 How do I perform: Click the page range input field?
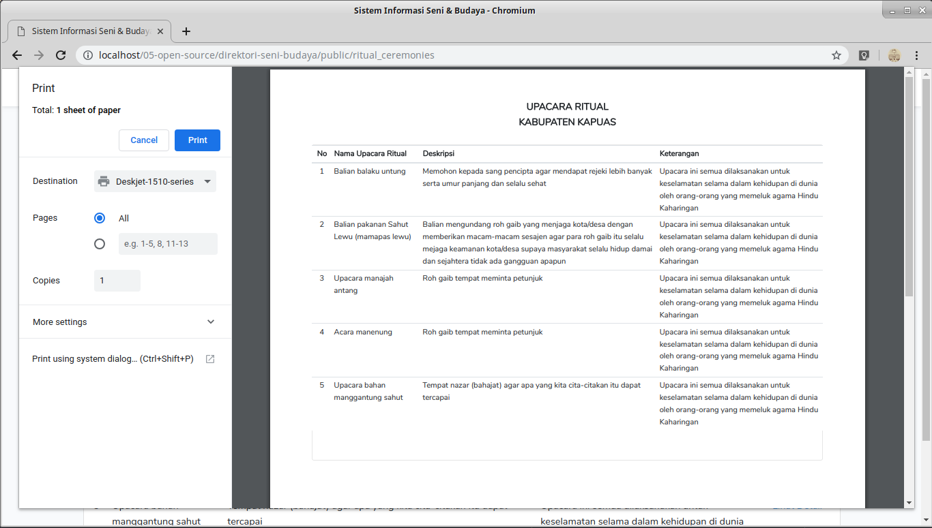[x=168, y=244]
